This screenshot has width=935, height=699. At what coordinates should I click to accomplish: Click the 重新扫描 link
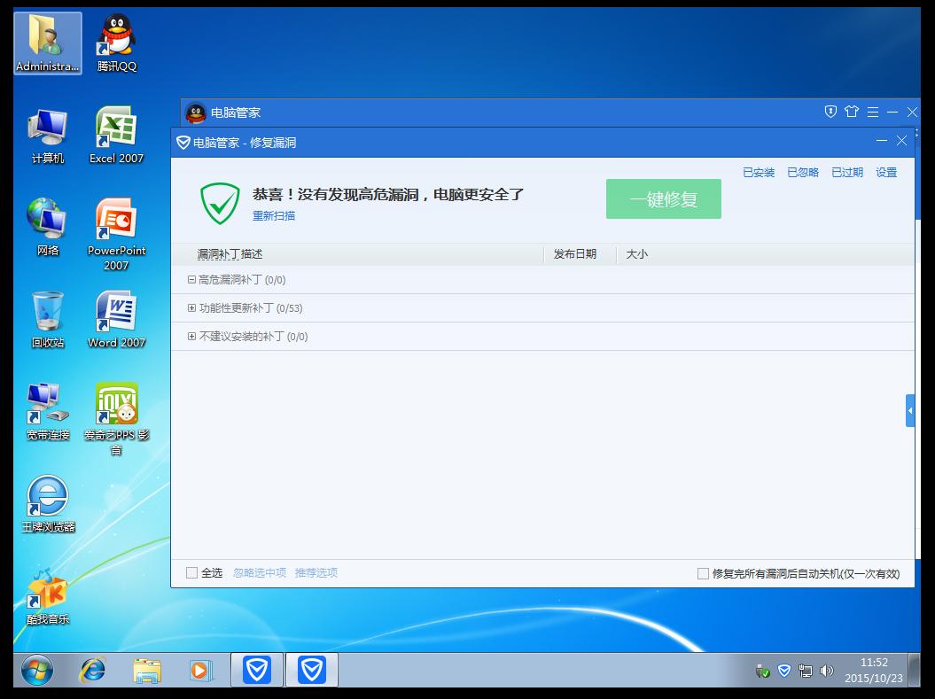pos(274,215)
